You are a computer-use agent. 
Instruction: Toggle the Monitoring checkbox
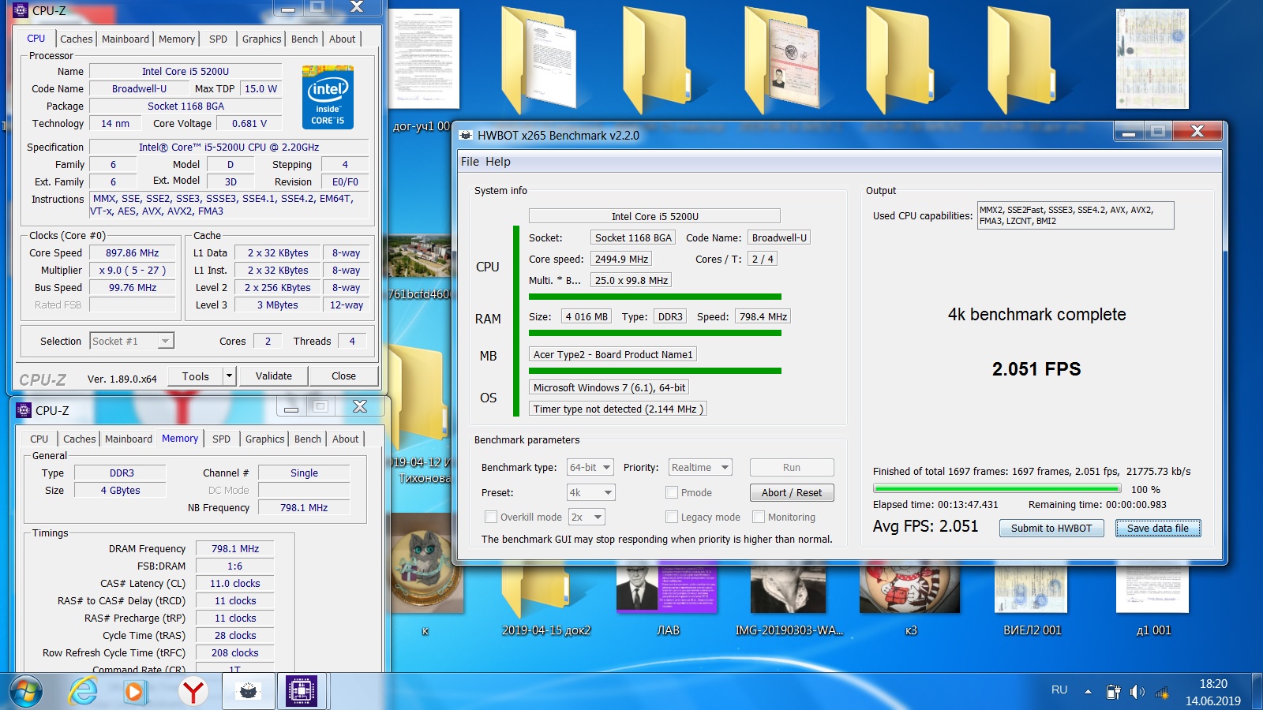click(x=759, y=517)
